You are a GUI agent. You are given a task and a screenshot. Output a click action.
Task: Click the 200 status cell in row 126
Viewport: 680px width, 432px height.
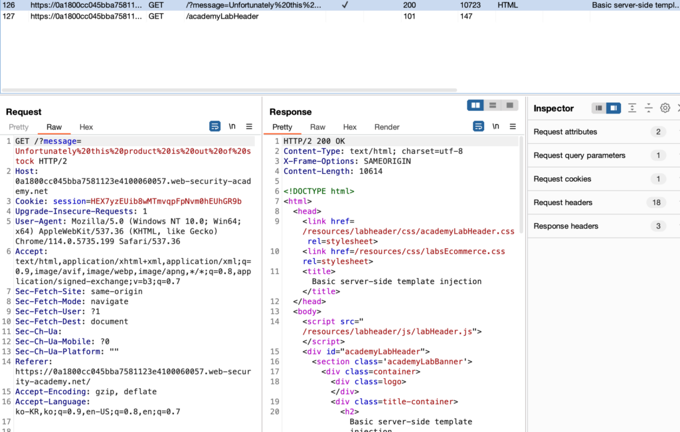pos(409,5)
